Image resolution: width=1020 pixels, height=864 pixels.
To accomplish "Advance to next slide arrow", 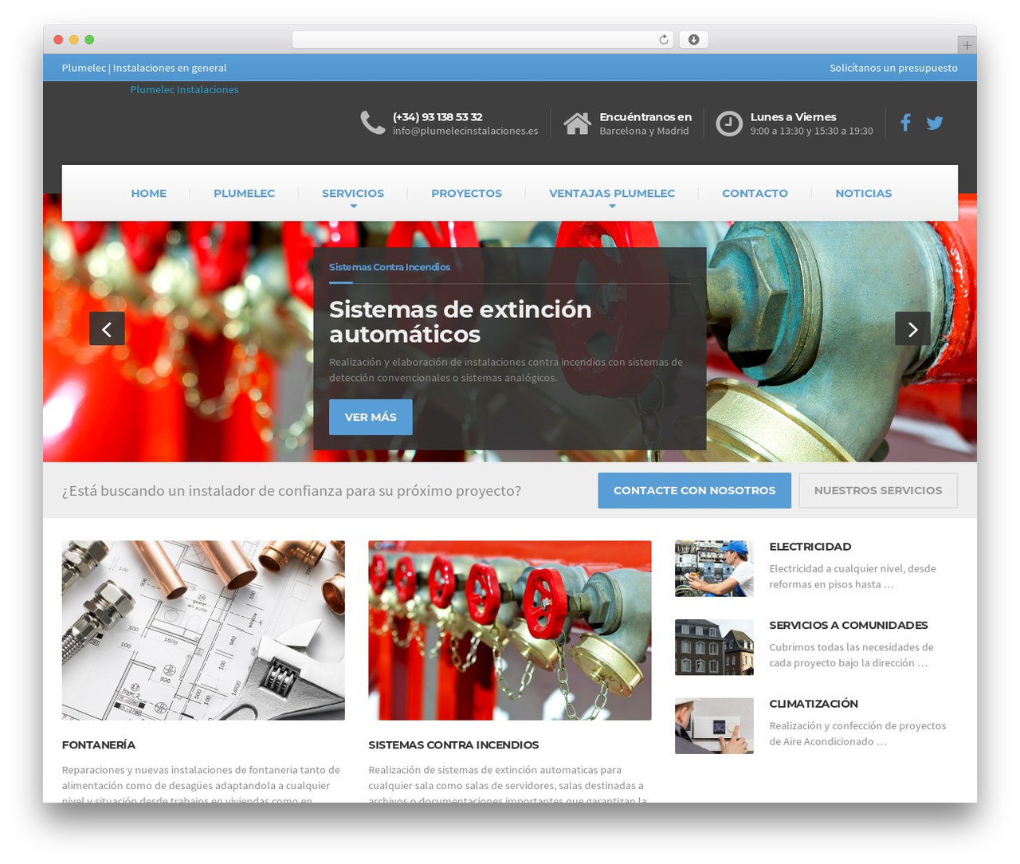I will point(912,328).
